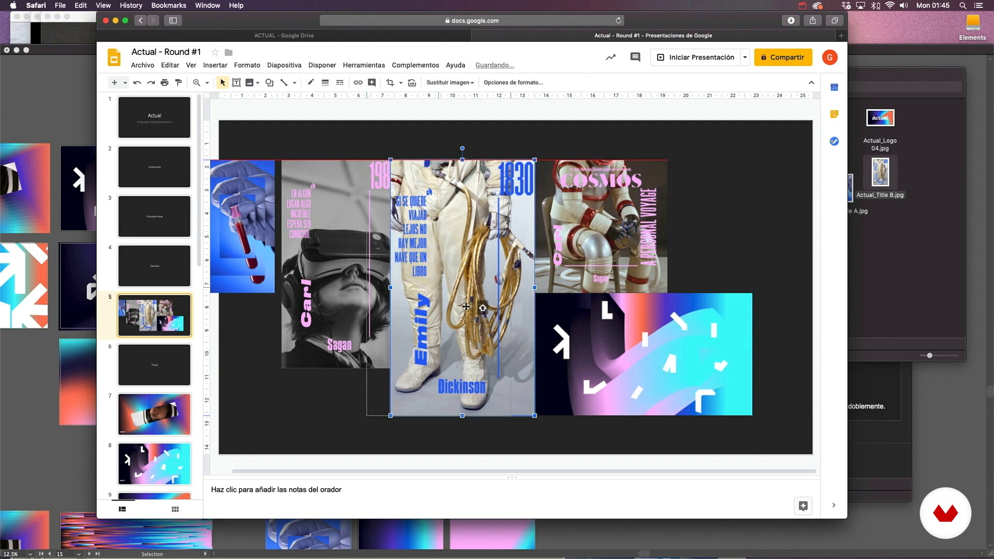The image size is (994, 559).
Task: Select slide 7 thumbnail
Action: click(x=154, y=414)
